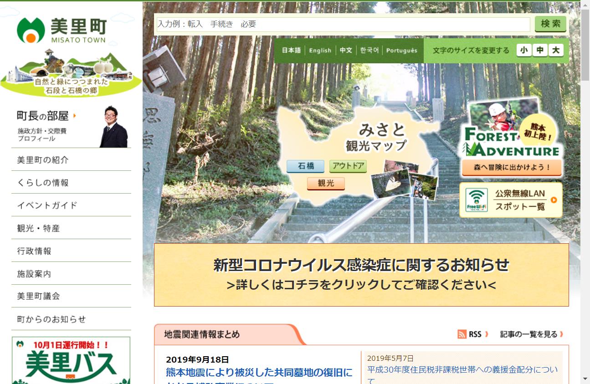
Task: Click the site search input field
Action: (x=343, y=24)
